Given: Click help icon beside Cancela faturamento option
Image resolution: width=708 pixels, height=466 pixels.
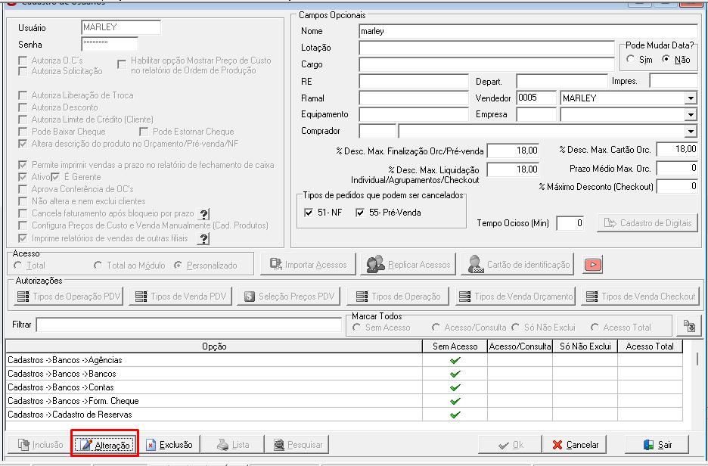Looking at the screenshot, I should (204, 214).
